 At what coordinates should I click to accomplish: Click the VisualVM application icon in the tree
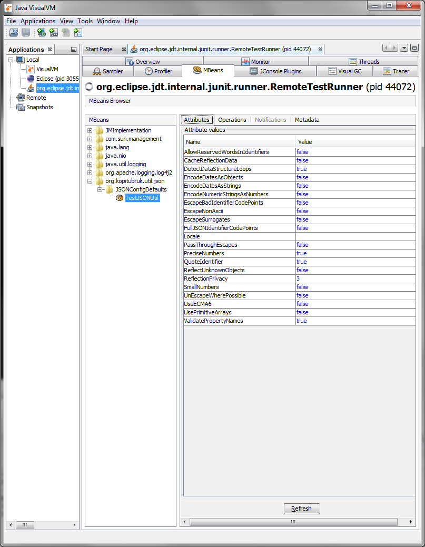[x=31, y=69]
